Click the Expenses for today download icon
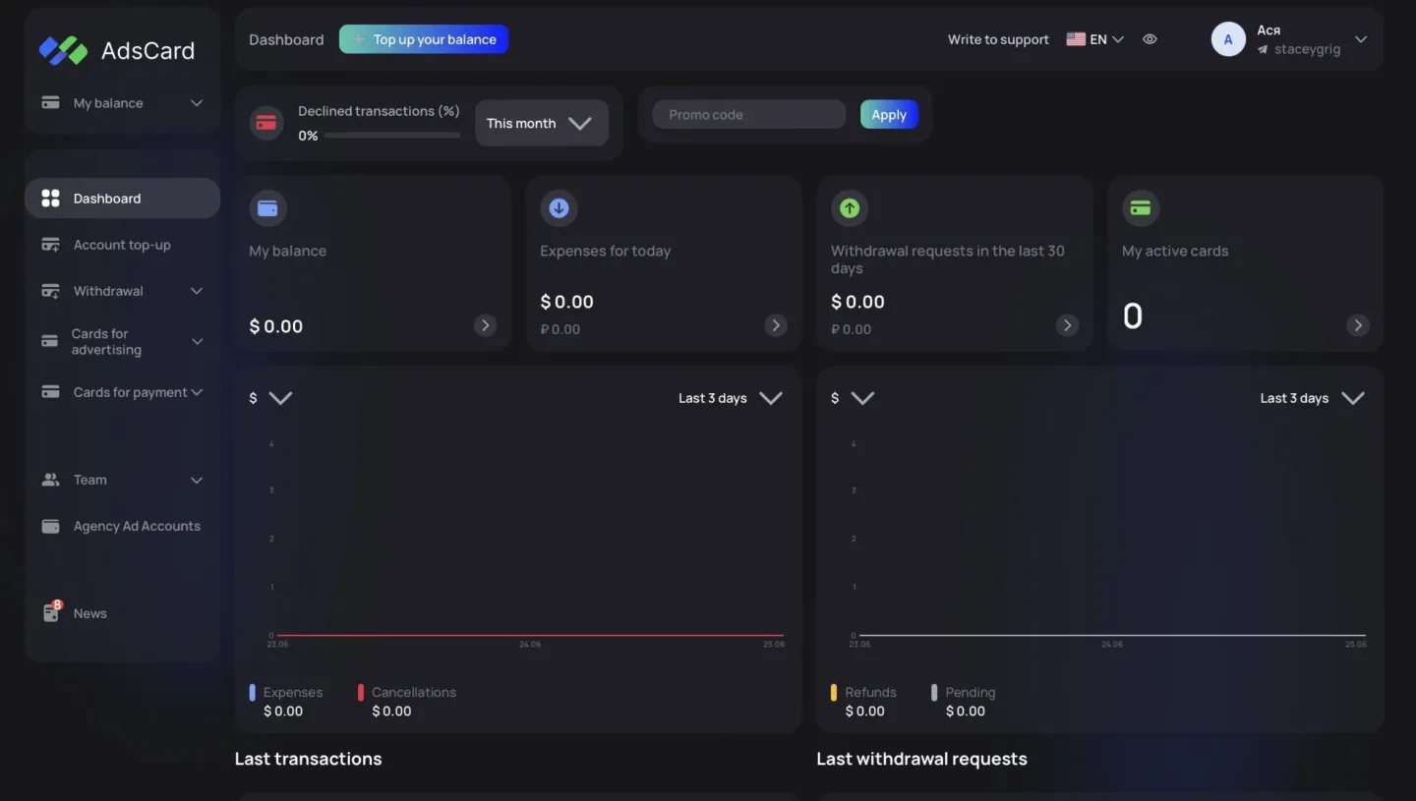This screenshot has width=1416, height=801. [x=559, y=207]
